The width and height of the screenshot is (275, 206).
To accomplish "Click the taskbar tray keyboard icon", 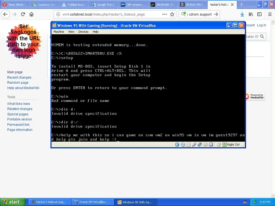I will point(245,202).
